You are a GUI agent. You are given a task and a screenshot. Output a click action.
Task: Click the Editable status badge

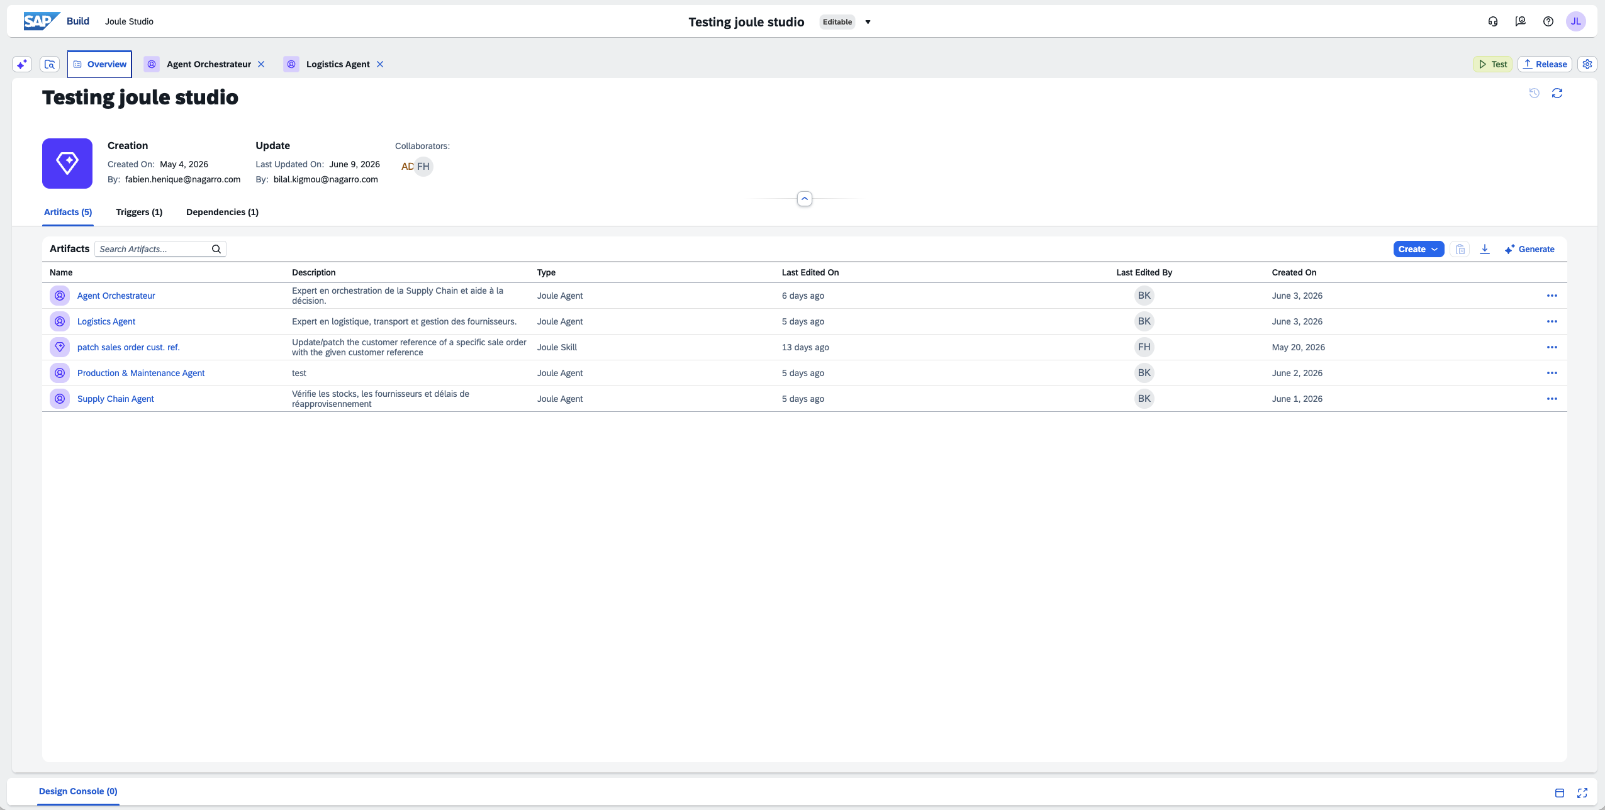(837, 22)
